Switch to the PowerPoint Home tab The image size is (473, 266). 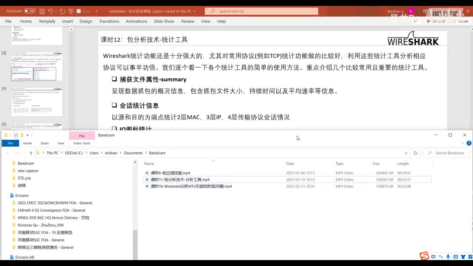click(x=26, y=21)
